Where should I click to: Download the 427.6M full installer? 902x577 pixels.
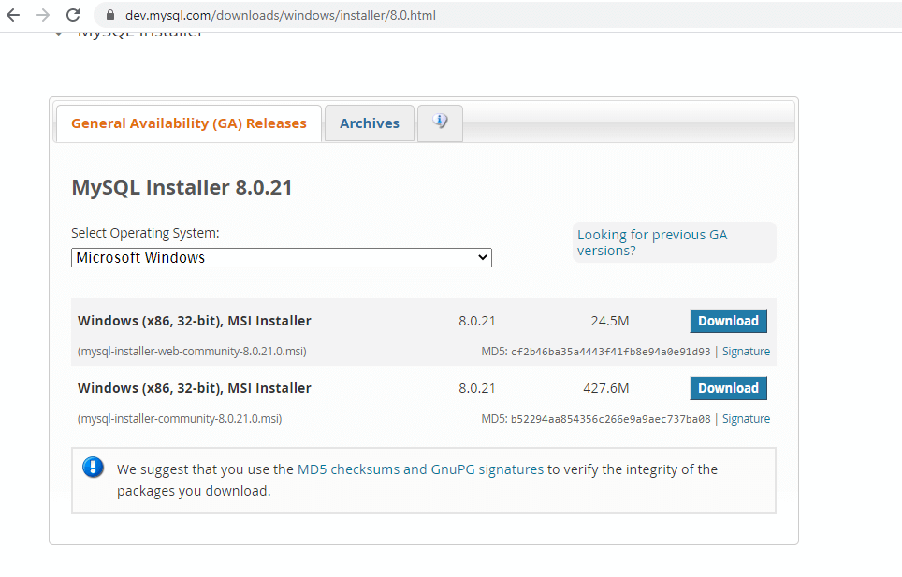point(728,387)
